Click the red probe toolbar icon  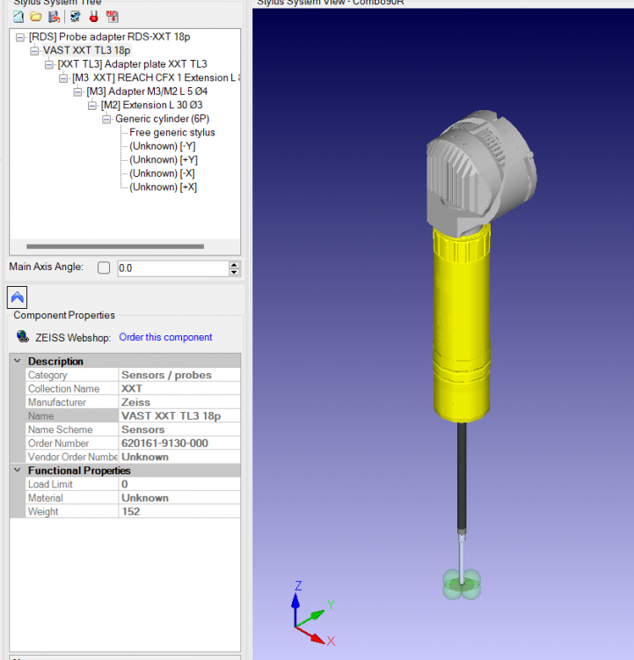point(93,17)
